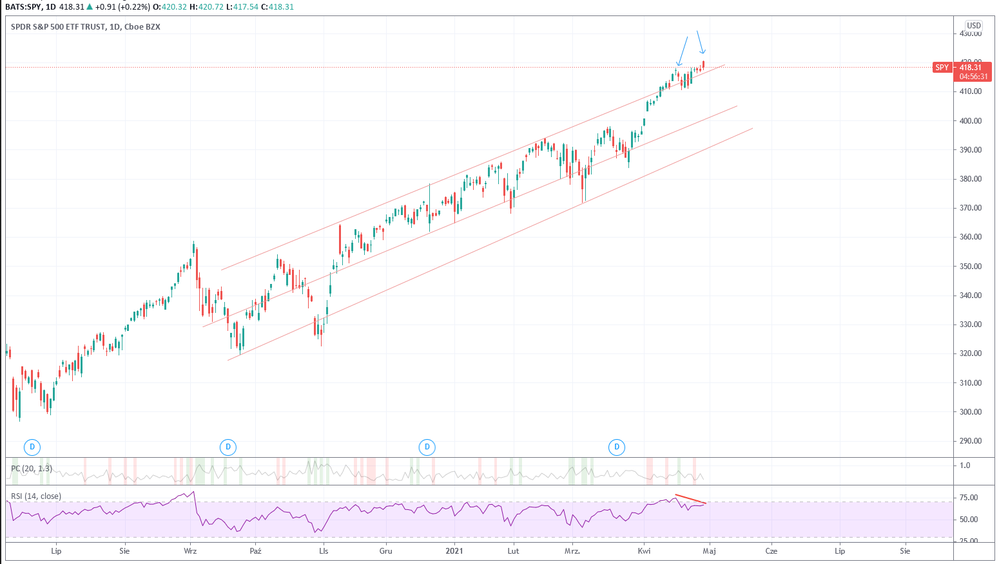Click the dividend "D" icon near the Kwi label

click(617, 447)
